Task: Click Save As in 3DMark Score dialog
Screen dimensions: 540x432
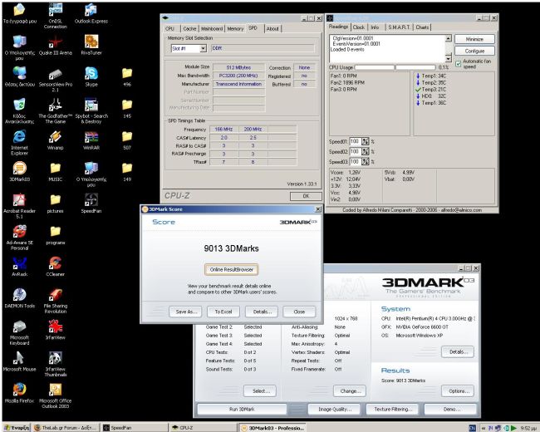Action: tap(185, 312)
